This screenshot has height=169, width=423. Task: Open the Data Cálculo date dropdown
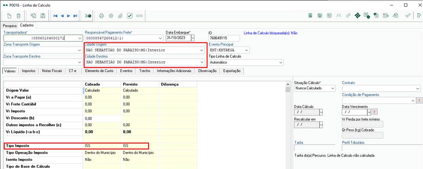click(321, 112)
